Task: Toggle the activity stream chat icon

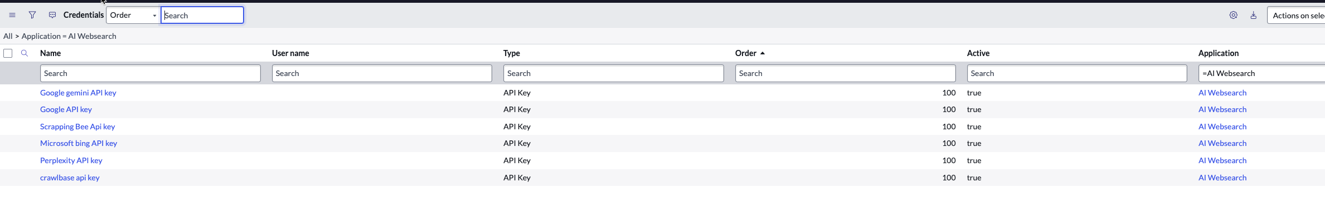Action: pyautogui.click(x=52, y=15)
